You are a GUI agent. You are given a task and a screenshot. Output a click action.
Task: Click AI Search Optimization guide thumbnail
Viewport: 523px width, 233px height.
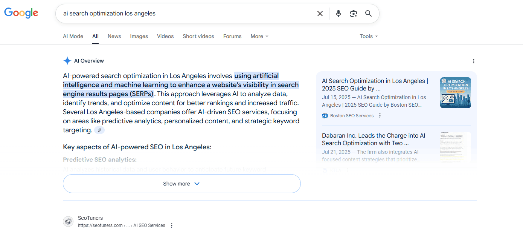(x=456, y=93)
